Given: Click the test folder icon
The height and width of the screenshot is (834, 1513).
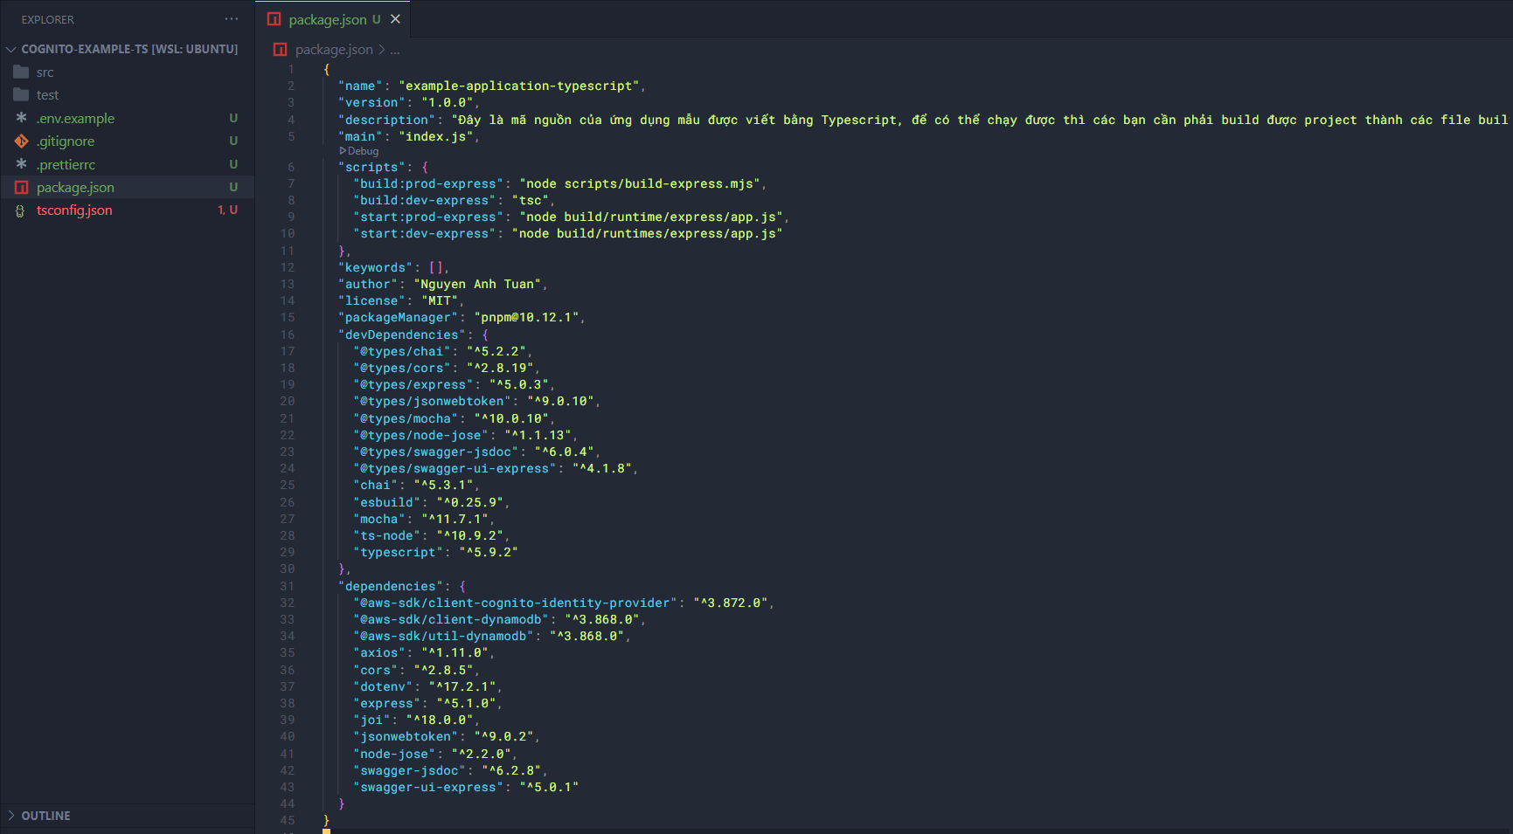Looking at the screenshot, I should pos(21,95).
